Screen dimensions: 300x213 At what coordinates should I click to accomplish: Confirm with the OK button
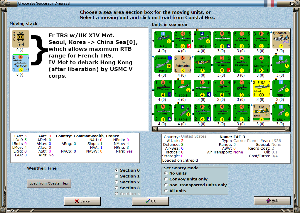(150, 201)
